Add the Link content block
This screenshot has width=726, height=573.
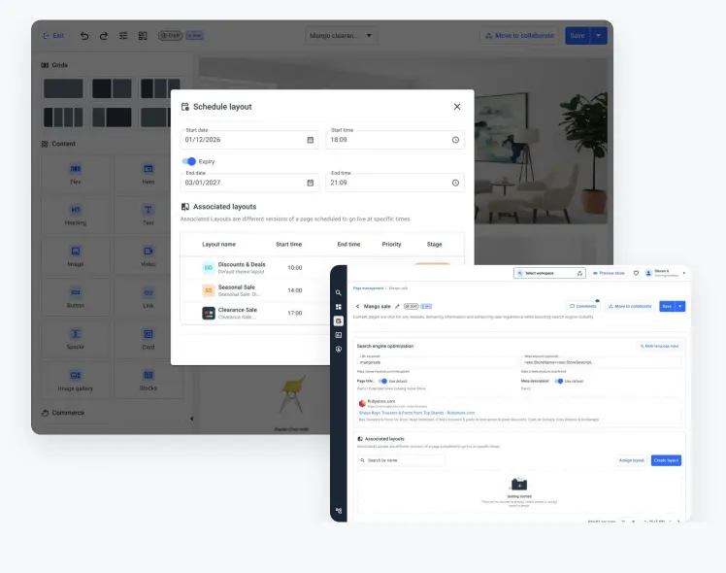point(148,298)
